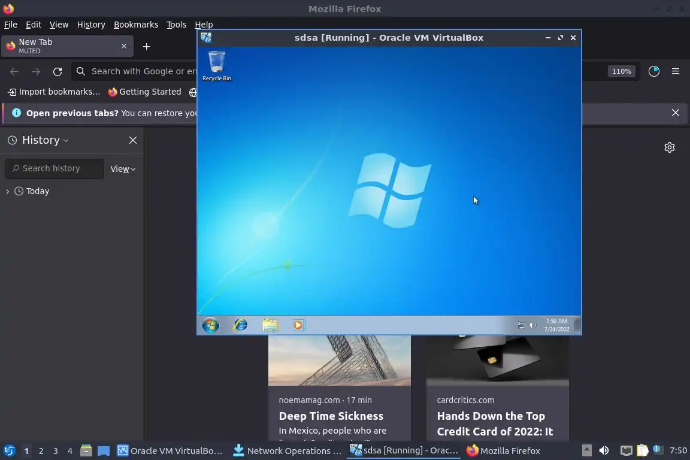Open the Help menu

(x=204, y=25)
